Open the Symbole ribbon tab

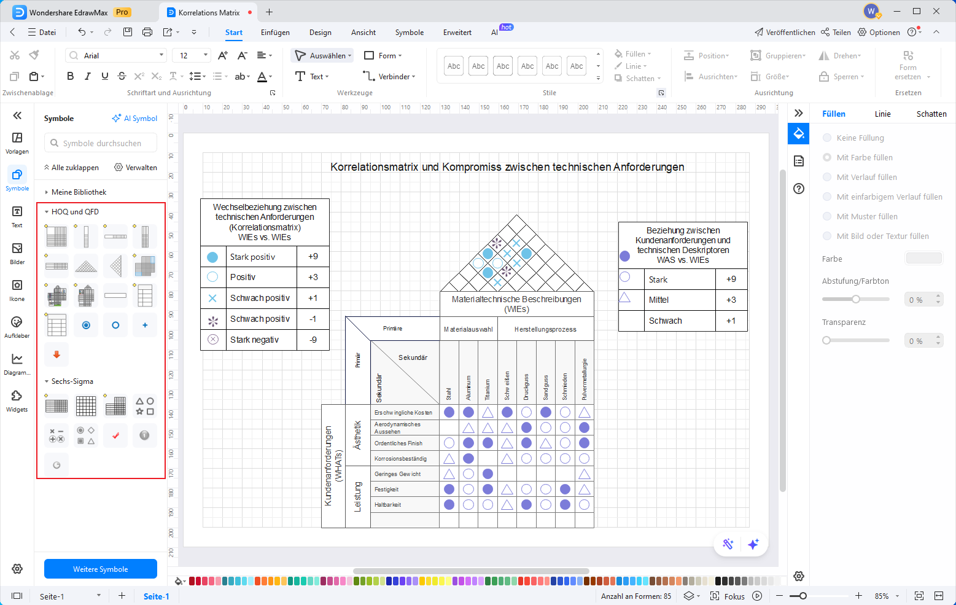coord(409,32)
